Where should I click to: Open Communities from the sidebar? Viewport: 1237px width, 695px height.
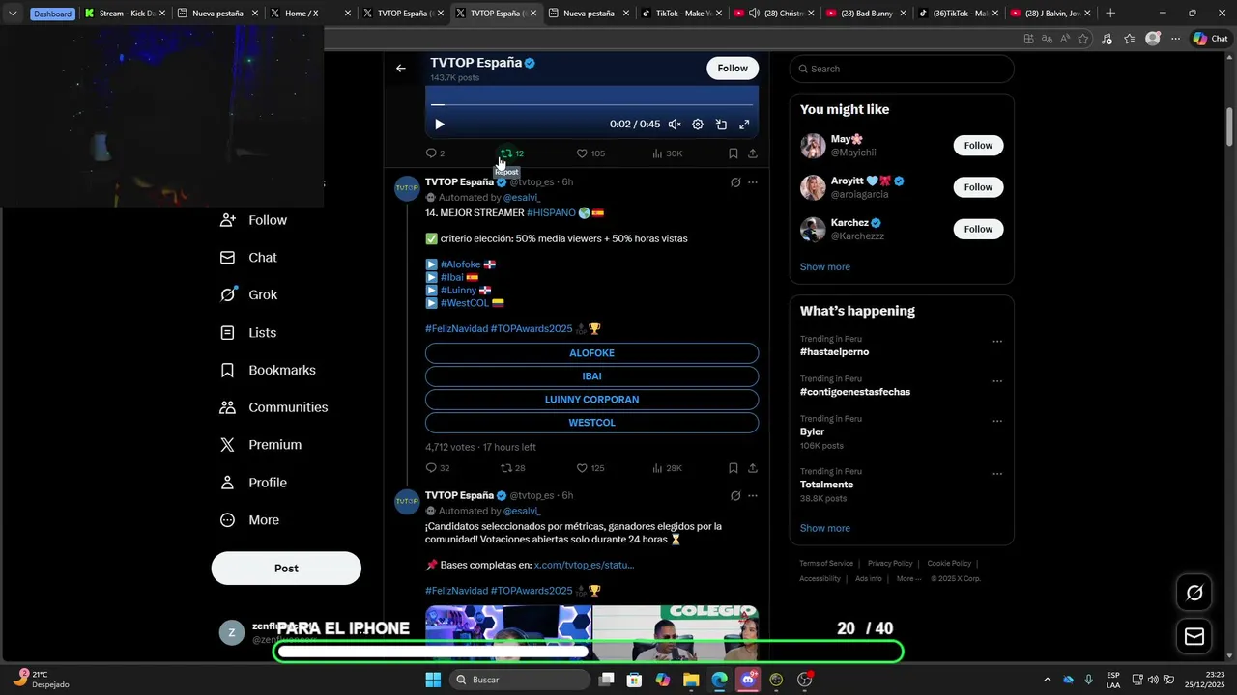[273, 407]
